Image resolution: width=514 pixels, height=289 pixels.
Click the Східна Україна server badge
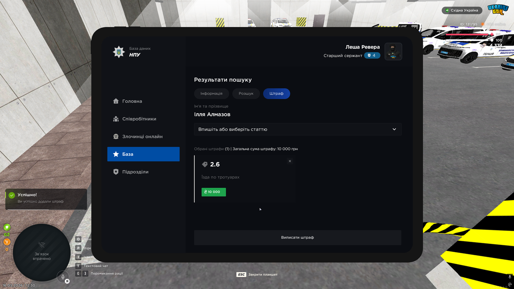tap(462, 10)
